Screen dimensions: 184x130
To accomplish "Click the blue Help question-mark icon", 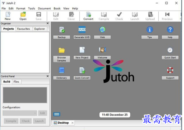I will pos(170,30).
